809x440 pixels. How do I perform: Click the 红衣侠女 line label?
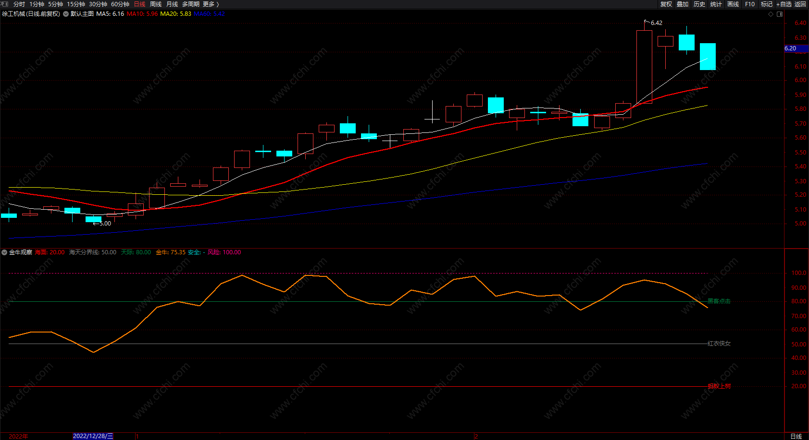[x=719, y=344]
